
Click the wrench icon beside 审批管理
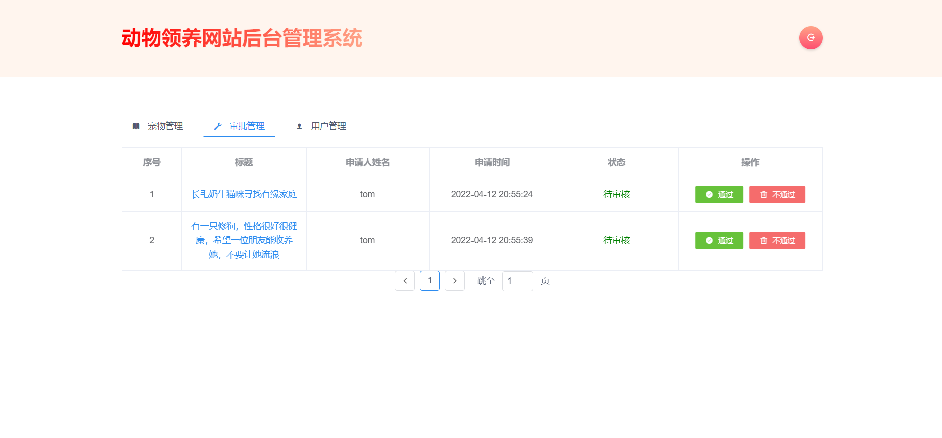tap(218, 126)
